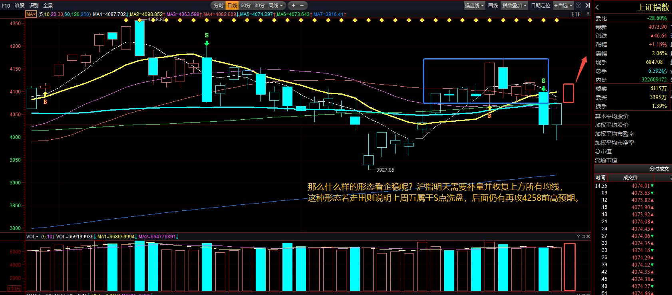Switch to 60分 minute period
The height and width of the screenshot is (295, 672).
click(x=246, y=6)
